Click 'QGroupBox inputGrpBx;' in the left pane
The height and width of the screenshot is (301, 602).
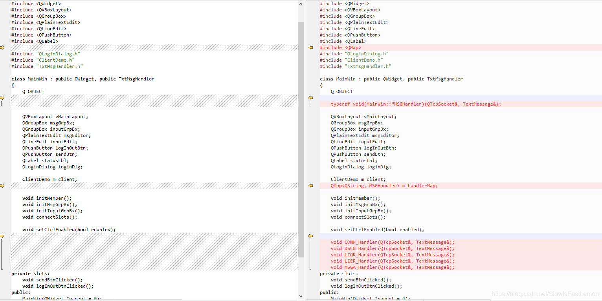coord(51,129)
